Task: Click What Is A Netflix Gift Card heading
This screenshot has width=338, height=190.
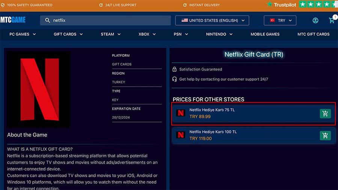Action: click(x=40, y=149)
